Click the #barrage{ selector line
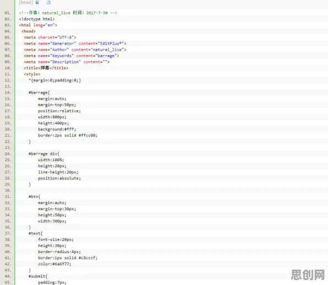 click(39, 92)
